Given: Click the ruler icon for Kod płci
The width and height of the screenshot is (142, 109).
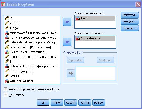Looking at the screenshot, I should point(7,71).
